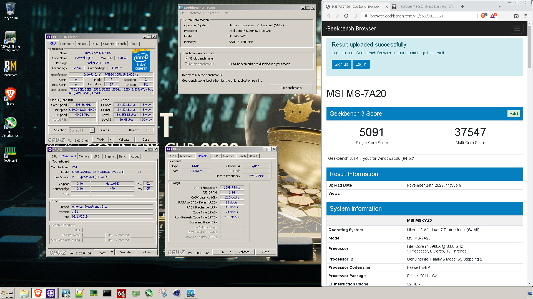Image resolution: width=533 pixels, height=299 pixels.
Task: Open the Purchase menu in Geekbench
Action: (213, 13)
